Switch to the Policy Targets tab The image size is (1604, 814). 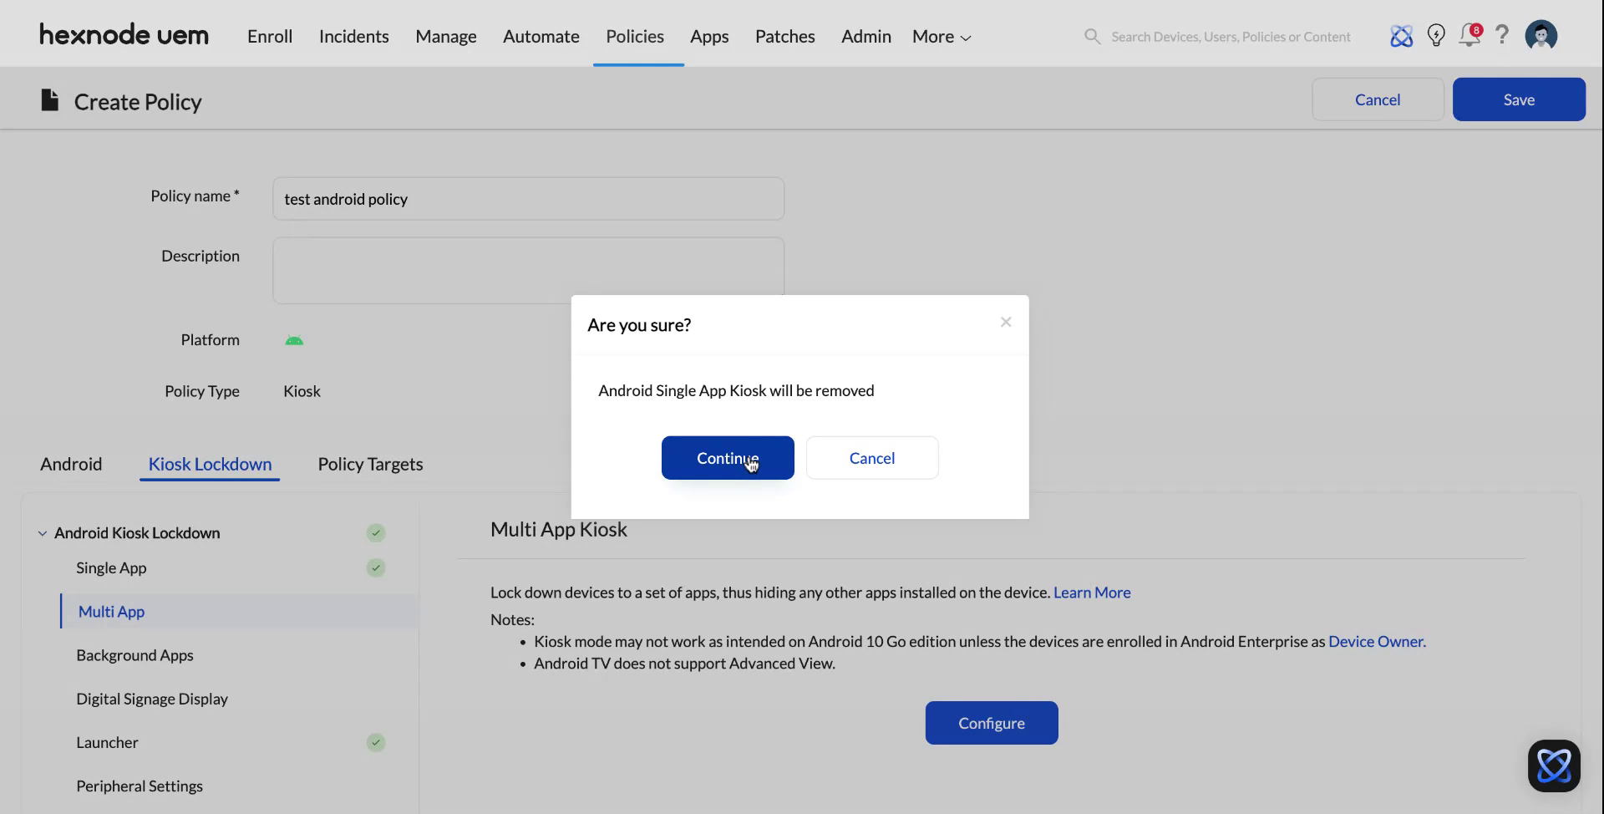tap(370, 464)
